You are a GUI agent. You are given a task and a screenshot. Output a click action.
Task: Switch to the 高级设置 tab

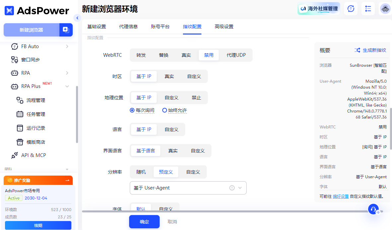(x=224, y=27)
